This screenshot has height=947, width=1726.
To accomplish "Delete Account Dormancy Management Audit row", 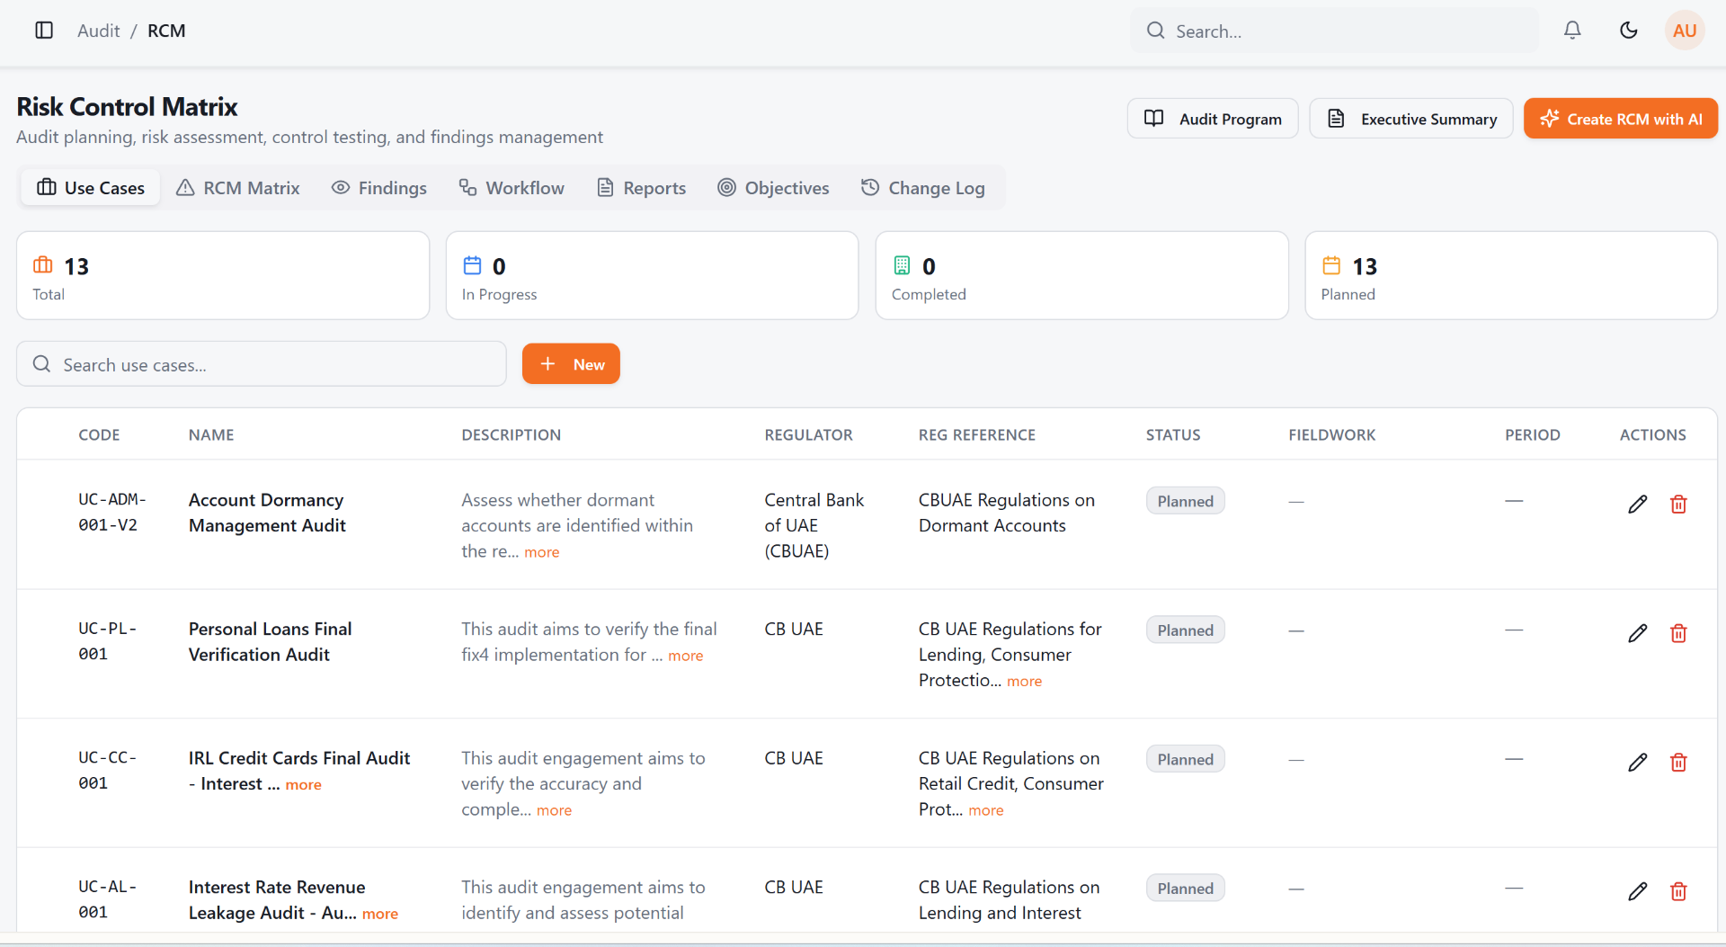I will (1678, 505).
